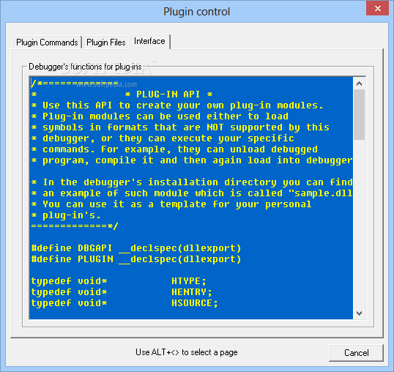Click the Cancel button
Viewport: 394px width, 372px height.
click(356, 353)
